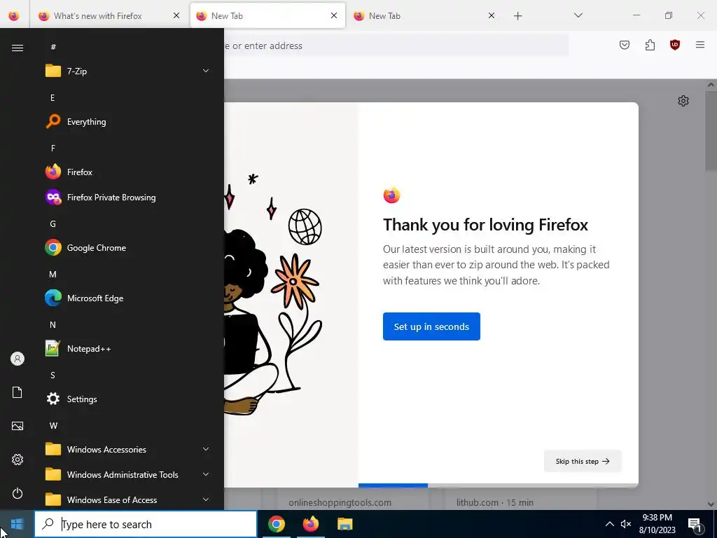Viewport: 717px width, 538px height.
Task: Launch Everything search app
Action: (128, 122)
